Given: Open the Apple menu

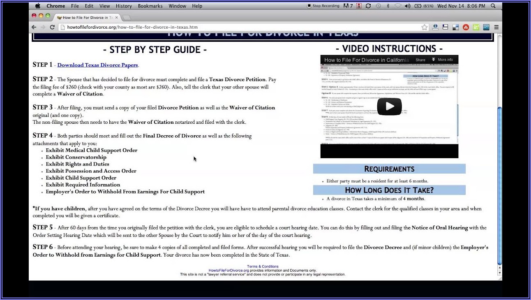Looking at the screenshot, I should coord(38,6).
